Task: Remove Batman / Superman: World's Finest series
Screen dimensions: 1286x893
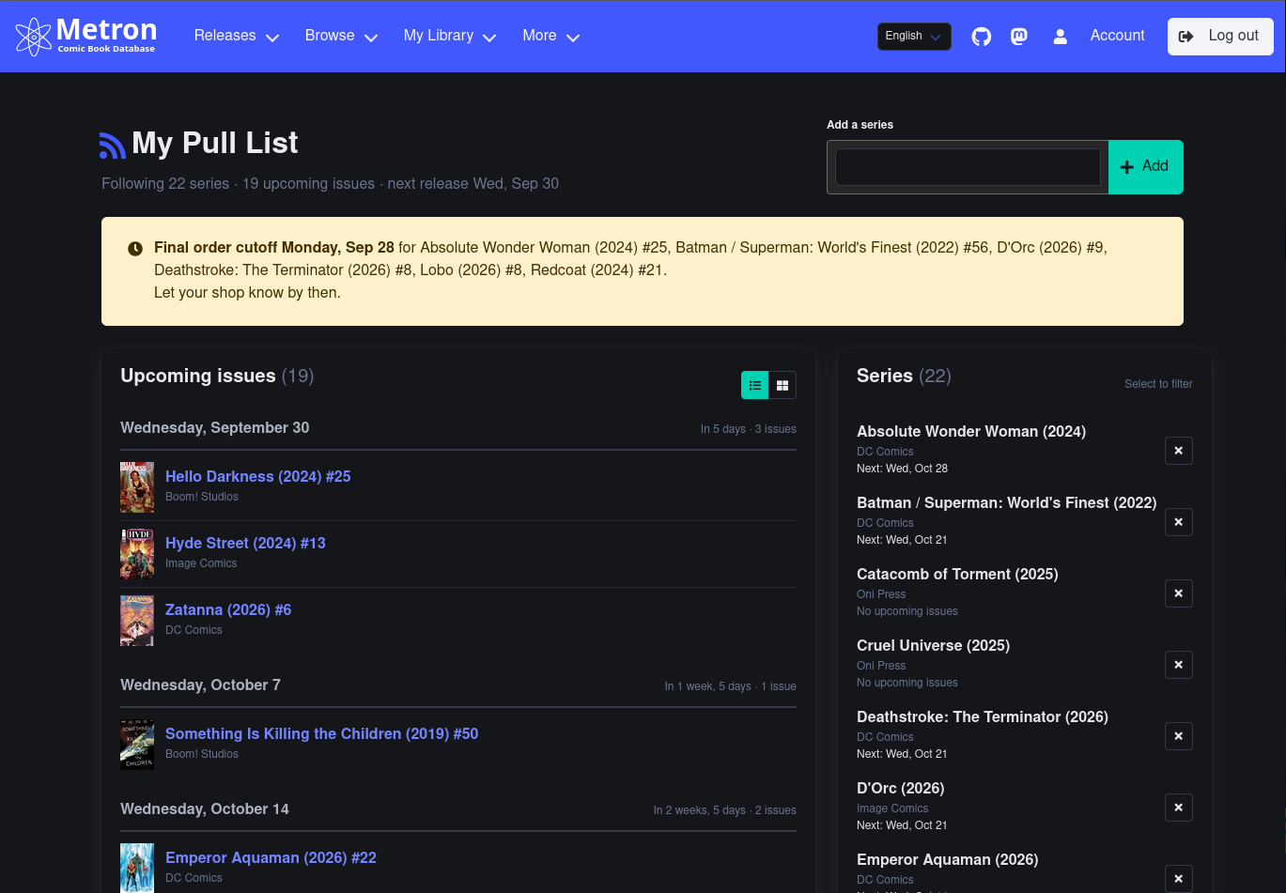Action: tap(1179, 522)
